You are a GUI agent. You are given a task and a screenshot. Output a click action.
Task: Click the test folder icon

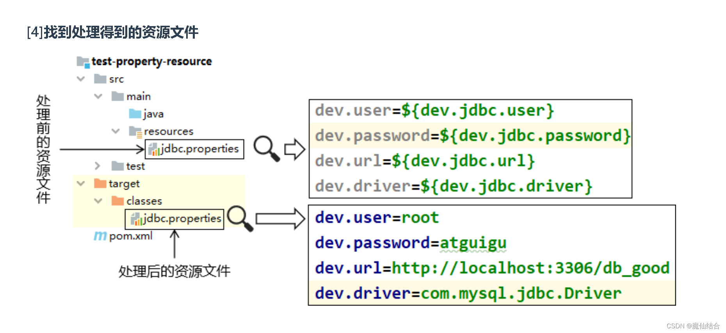coord(117,166)
